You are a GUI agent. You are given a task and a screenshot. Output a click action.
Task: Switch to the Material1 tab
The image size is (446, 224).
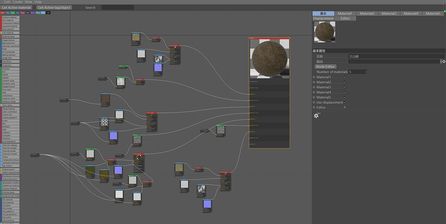[345, 14]
